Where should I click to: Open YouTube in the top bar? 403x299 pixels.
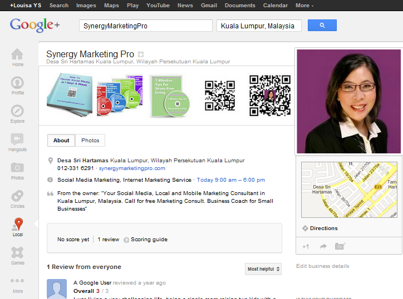(158, 6)
